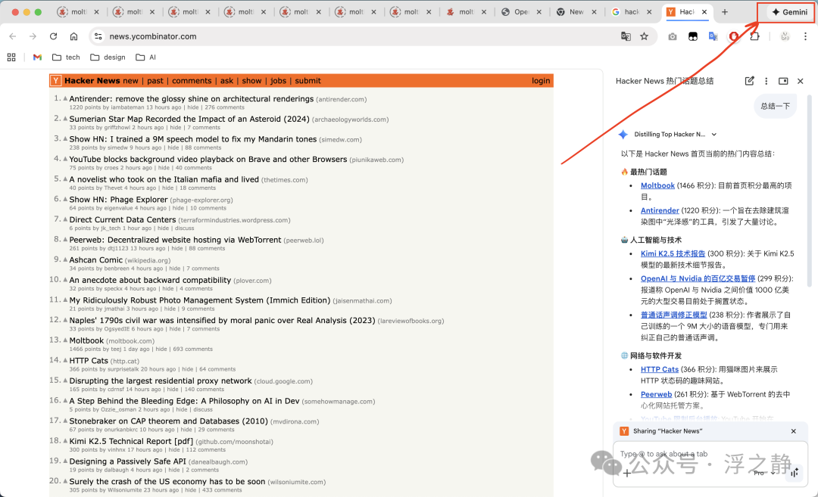818x497 pixels.
Task: Open the Kimi K2.5 技术报告 link in Gemini
Action: click(x=673, y=253)
